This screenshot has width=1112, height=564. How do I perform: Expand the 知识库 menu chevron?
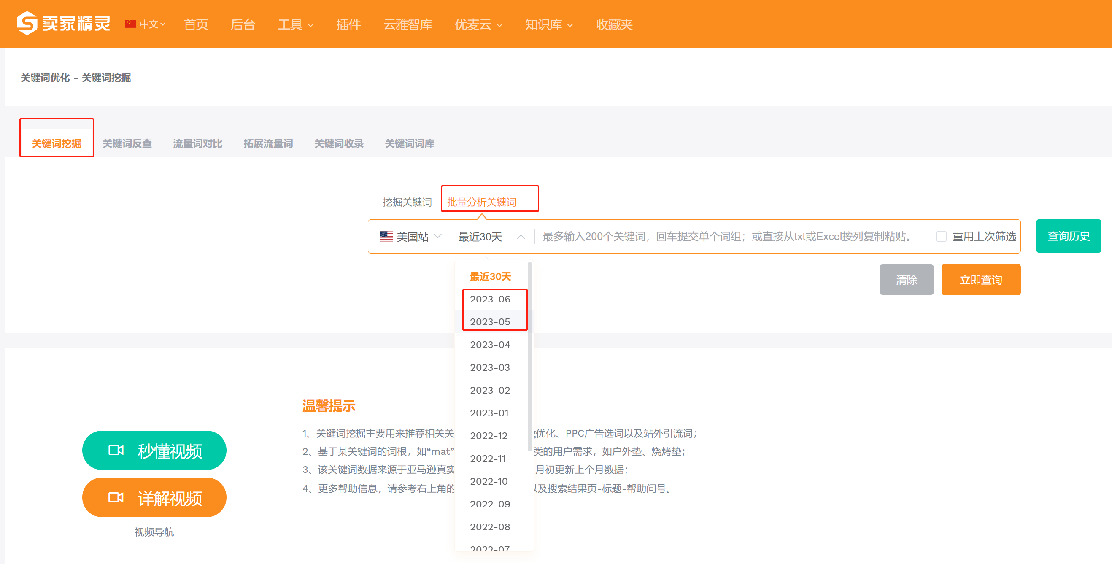click(570, 25)
